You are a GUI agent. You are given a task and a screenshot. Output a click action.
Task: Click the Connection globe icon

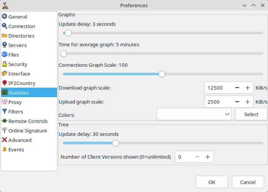pos(5,26)
